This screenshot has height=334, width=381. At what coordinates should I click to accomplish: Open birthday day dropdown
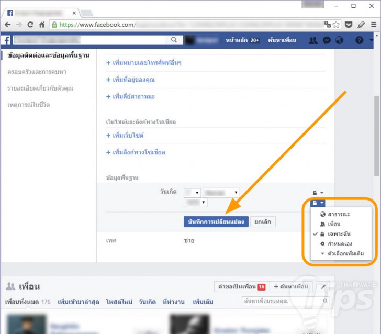pos(192,193)
